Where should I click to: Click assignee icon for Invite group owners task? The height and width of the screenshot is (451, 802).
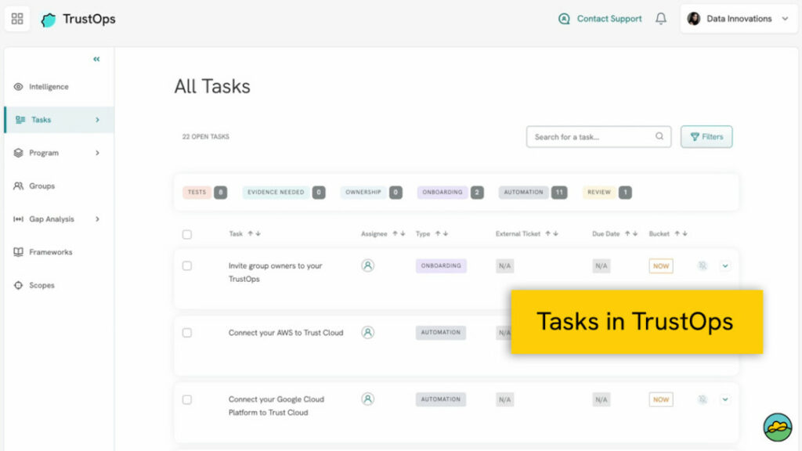[367, 265]
